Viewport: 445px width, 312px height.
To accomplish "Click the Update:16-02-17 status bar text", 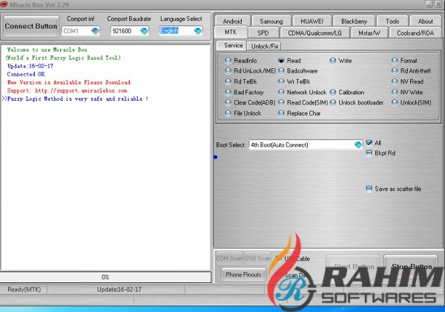I will (119, 290).
